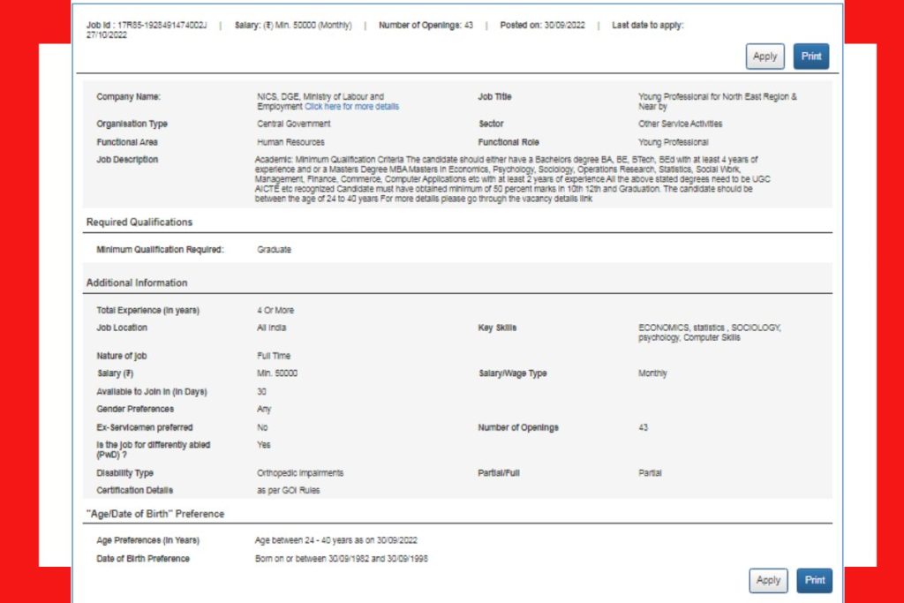Click the top Apply button
The height and width of the screenshot is (603, 904).
coord(765,57)
